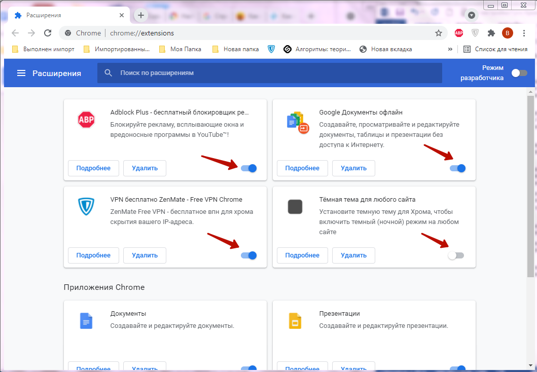Reload the extensions page
The image size is (537, 372).
[x=48, y=33]
